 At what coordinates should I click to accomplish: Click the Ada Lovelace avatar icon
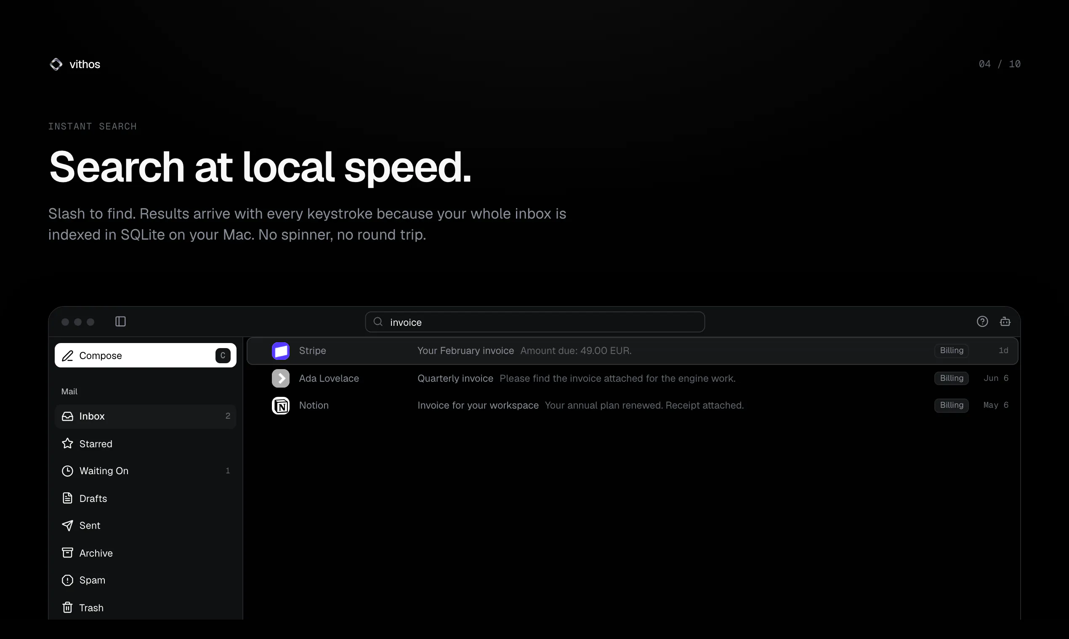tap(281, 378)
